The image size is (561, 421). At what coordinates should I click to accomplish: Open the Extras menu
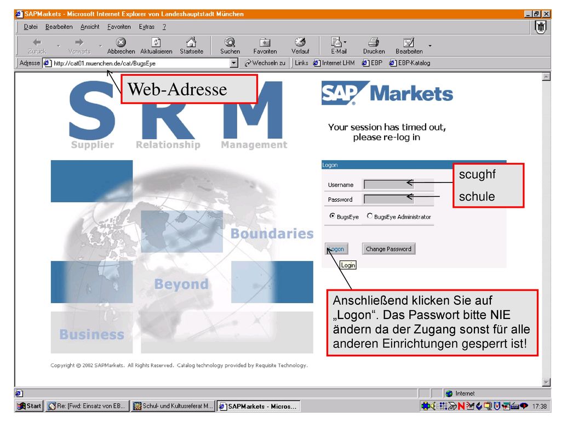146,27
